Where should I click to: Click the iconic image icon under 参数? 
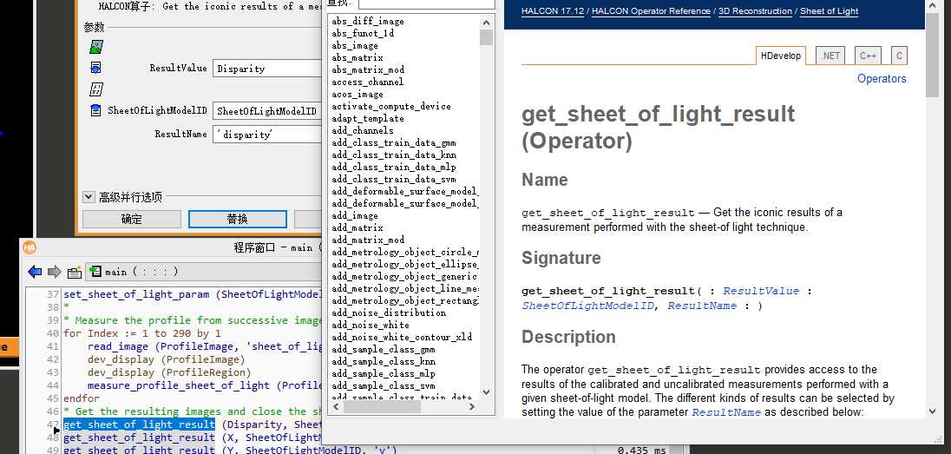pyautogui.click(x=95, y=47)
